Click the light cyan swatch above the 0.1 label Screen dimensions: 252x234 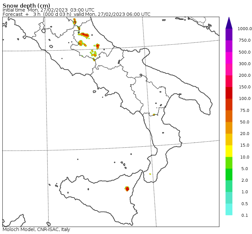tap(229, 209)
